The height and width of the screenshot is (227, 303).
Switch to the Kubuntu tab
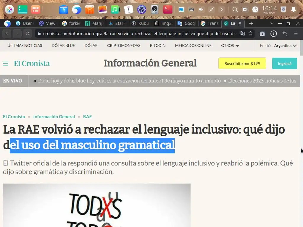click(x=141, y=23)
